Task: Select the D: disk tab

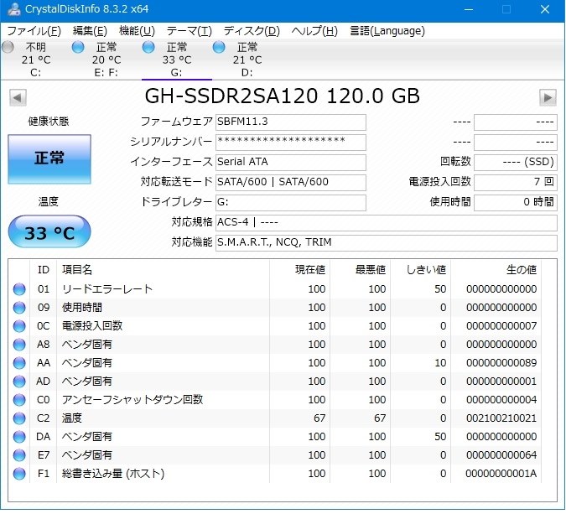Action: (x=247, y=60)
